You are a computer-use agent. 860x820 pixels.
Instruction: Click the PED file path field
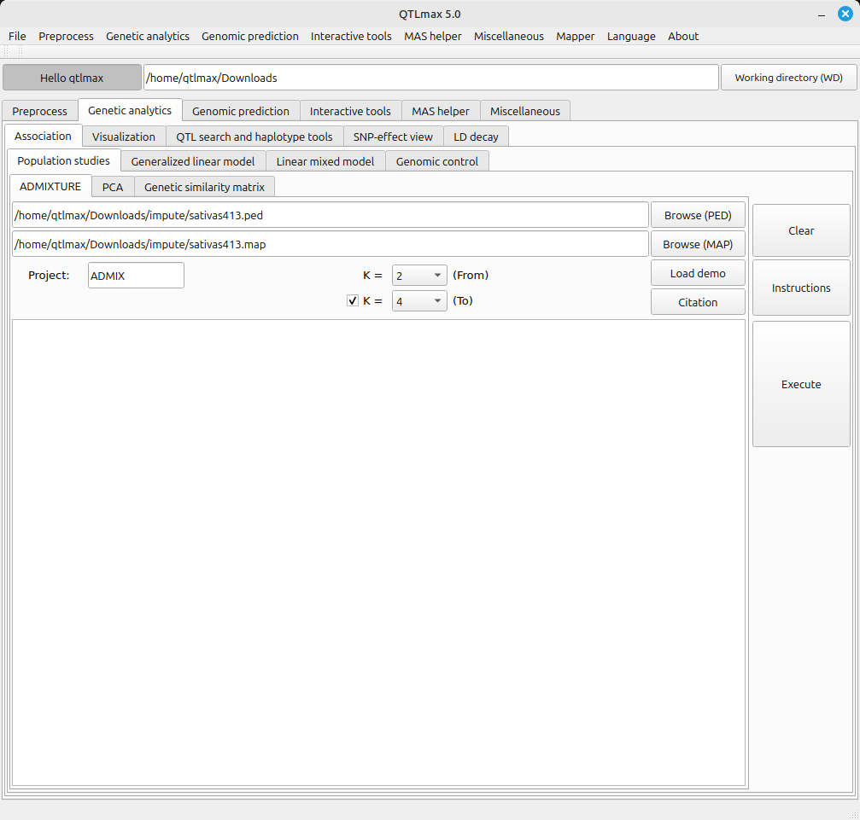point(330,215)
